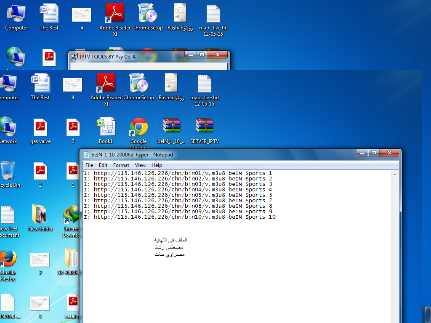The height and width of the screenshot is (323, 431).
Task: Open the Help menu in Notepad
Action: (x=157, y=165)
